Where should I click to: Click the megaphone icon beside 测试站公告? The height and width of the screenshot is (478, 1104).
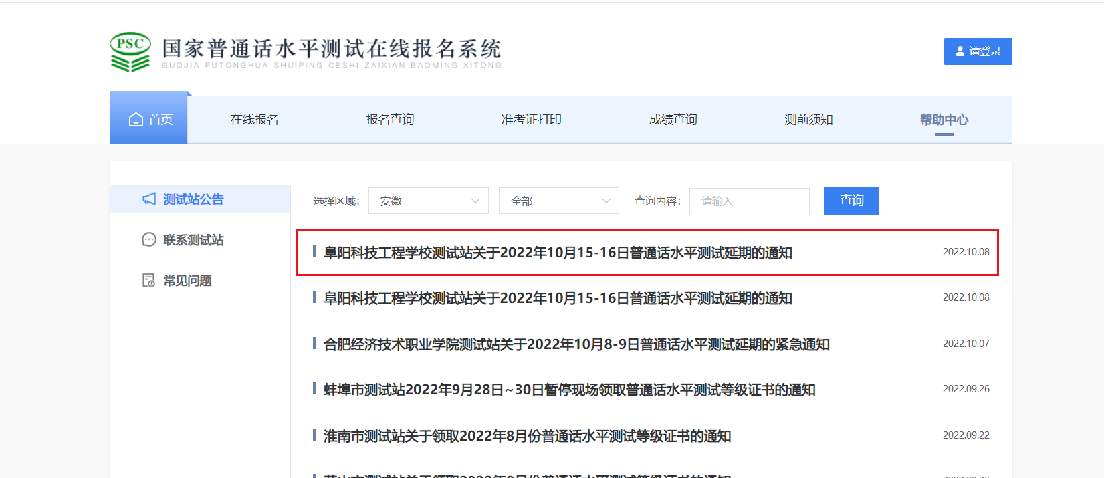click(x=149, y=199)
